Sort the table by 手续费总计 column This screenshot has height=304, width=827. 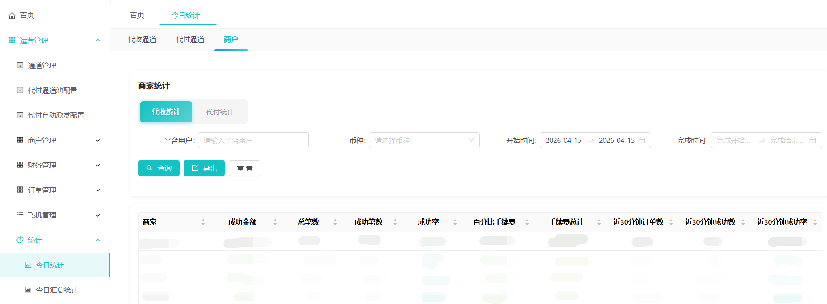tap(599, 222)
